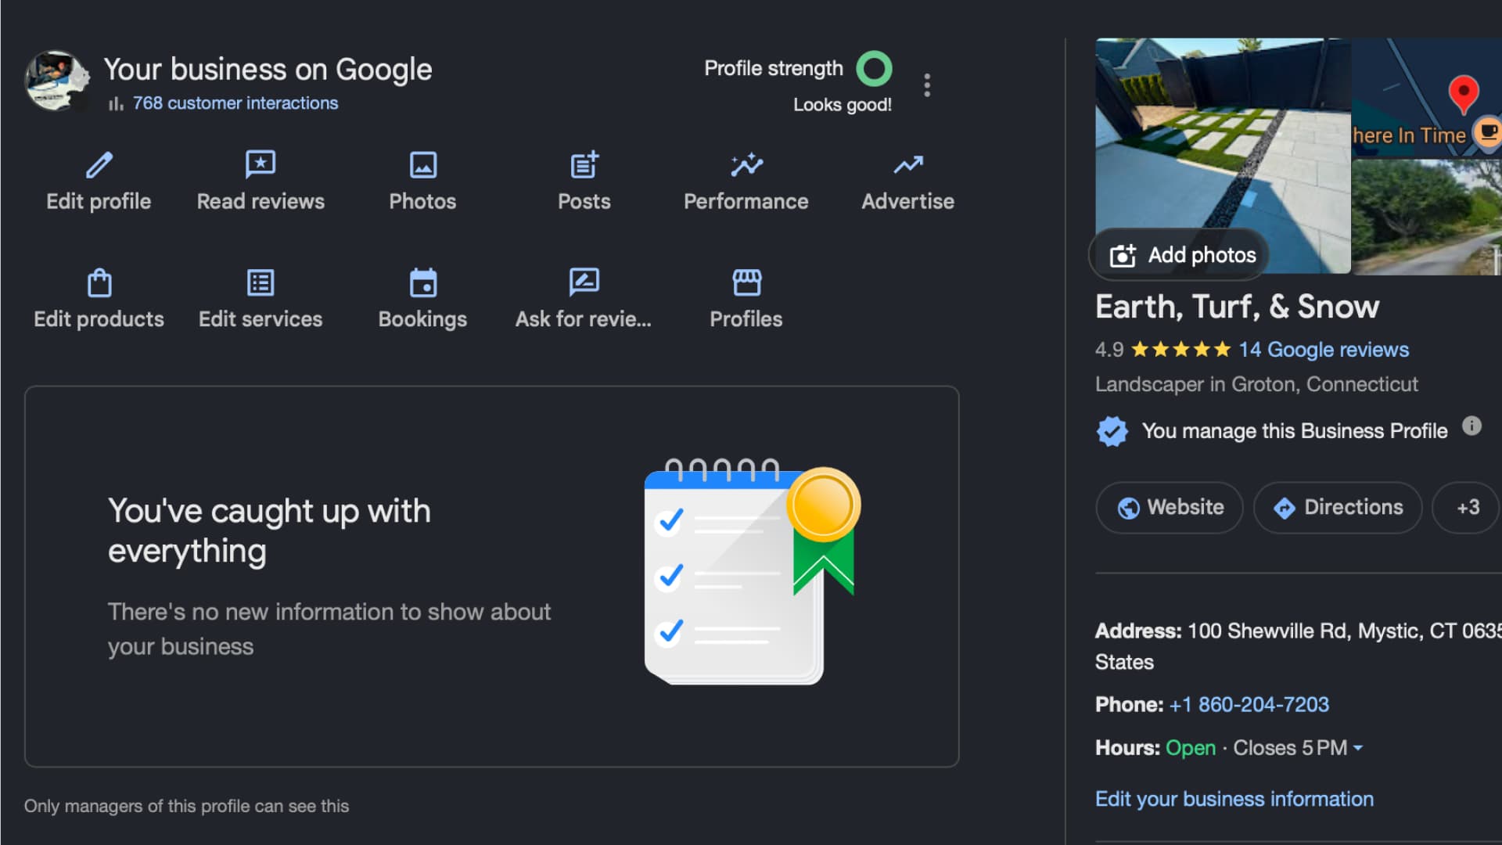Open the Profiles storefront icon
This screenshot has width=1502, height=845.
pos(746,282)
